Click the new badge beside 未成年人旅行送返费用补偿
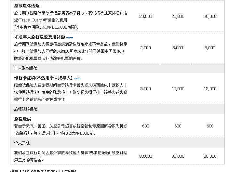The image size is (242, 172). [70, 37]
